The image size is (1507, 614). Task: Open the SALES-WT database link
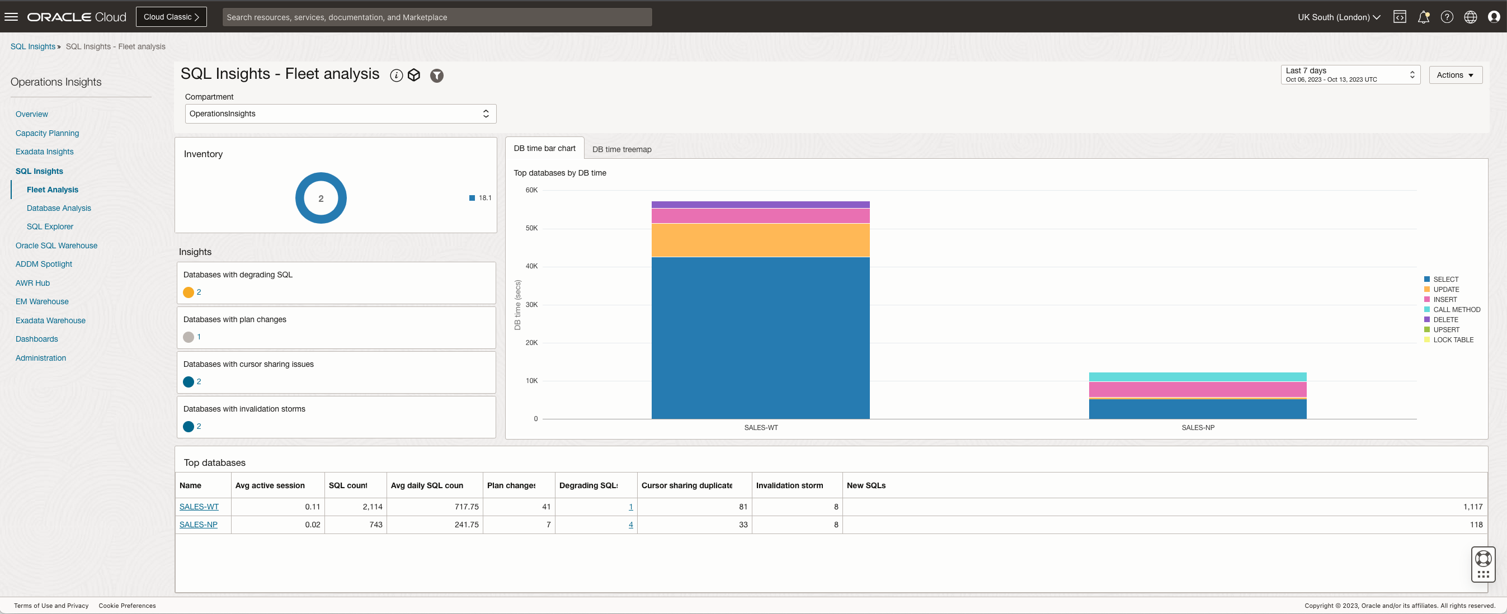coord(199,507)
